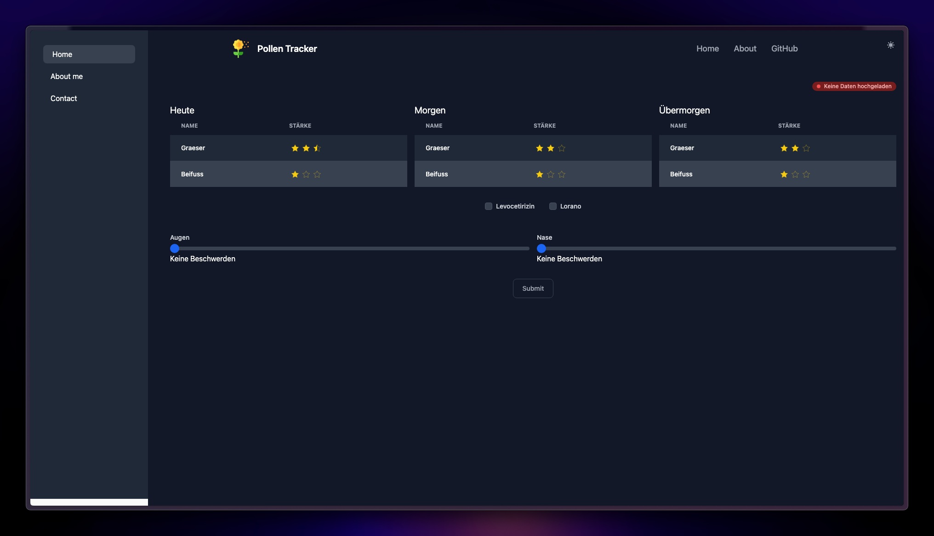Viewport: 934px width, 536px height.
Task: Check the Levocetirizin checkbox
Action: pyautogui.click(x=489, y=206)
